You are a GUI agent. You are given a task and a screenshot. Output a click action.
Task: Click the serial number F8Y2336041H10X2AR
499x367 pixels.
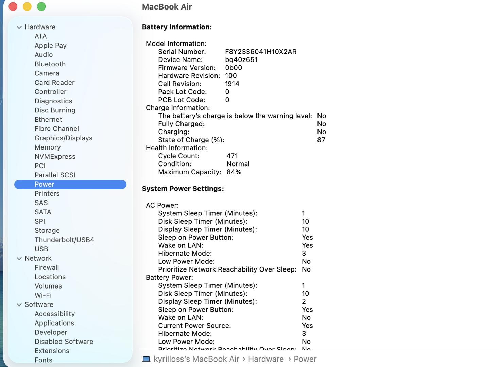click(261, 52)
